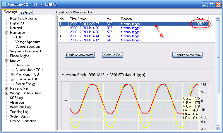Click the Acuvim-GX app icon in title bar
223x133 pixels.
click(x=4, y=4)
